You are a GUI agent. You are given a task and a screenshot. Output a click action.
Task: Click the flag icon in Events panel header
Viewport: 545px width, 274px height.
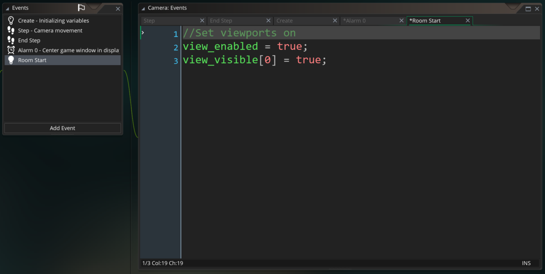click(x=81, y=8)
